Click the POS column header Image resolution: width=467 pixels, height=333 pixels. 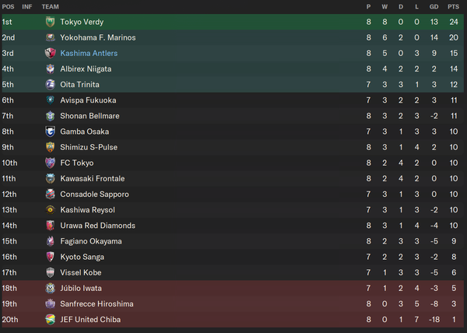point(8,6)
